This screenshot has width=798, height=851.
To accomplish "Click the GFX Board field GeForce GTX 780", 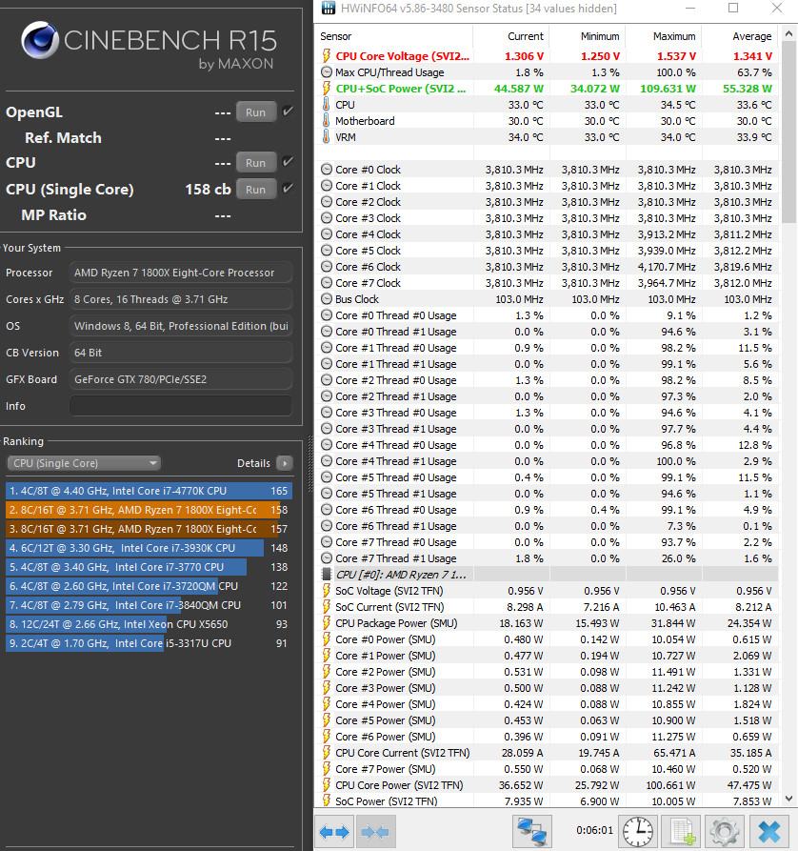I will tap(181, 379).
